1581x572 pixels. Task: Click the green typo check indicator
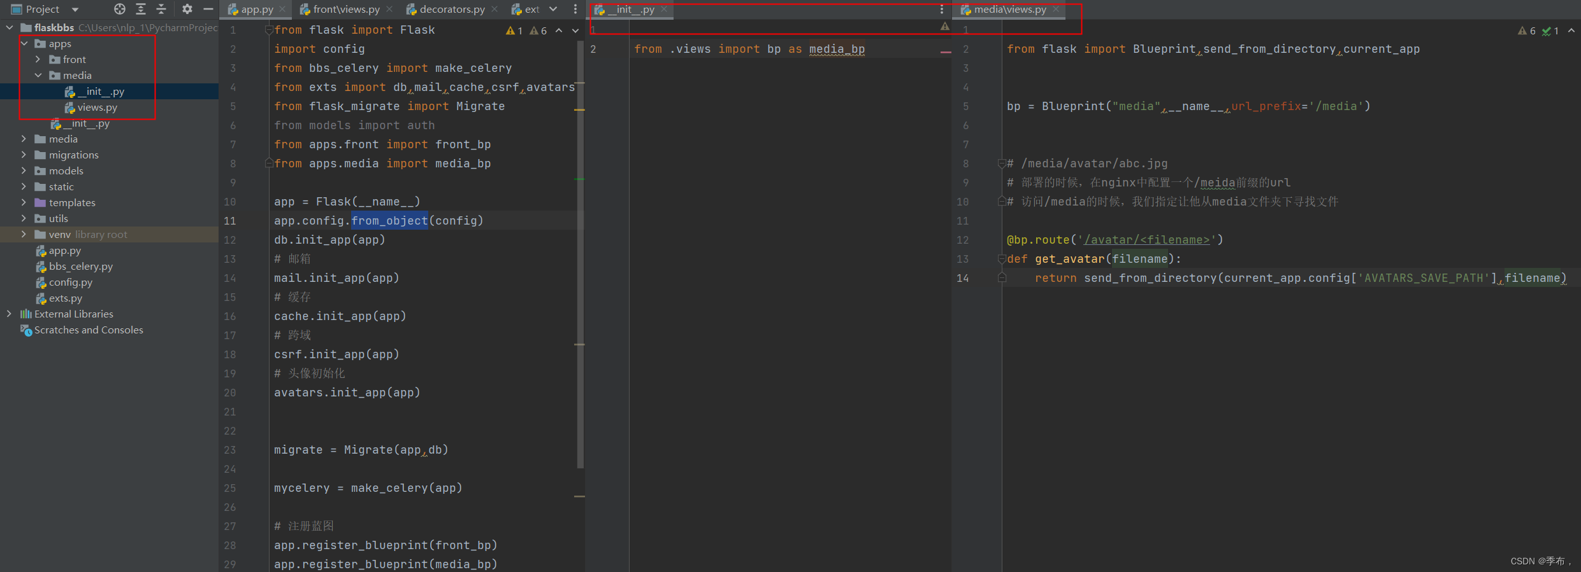(x=1551, y=31)
